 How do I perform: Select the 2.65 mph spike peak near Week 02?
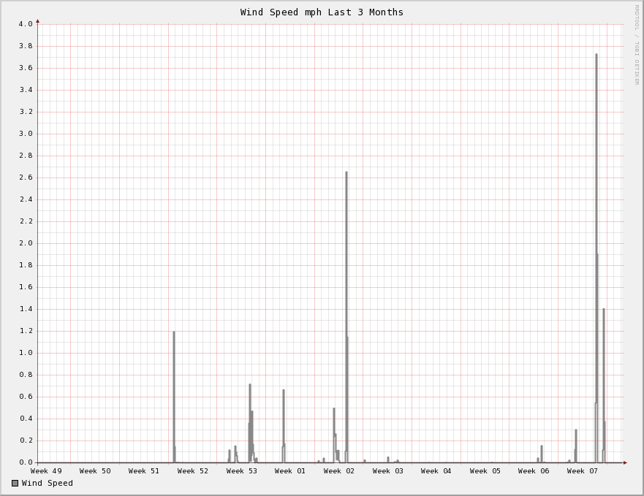tap(346, 173)
